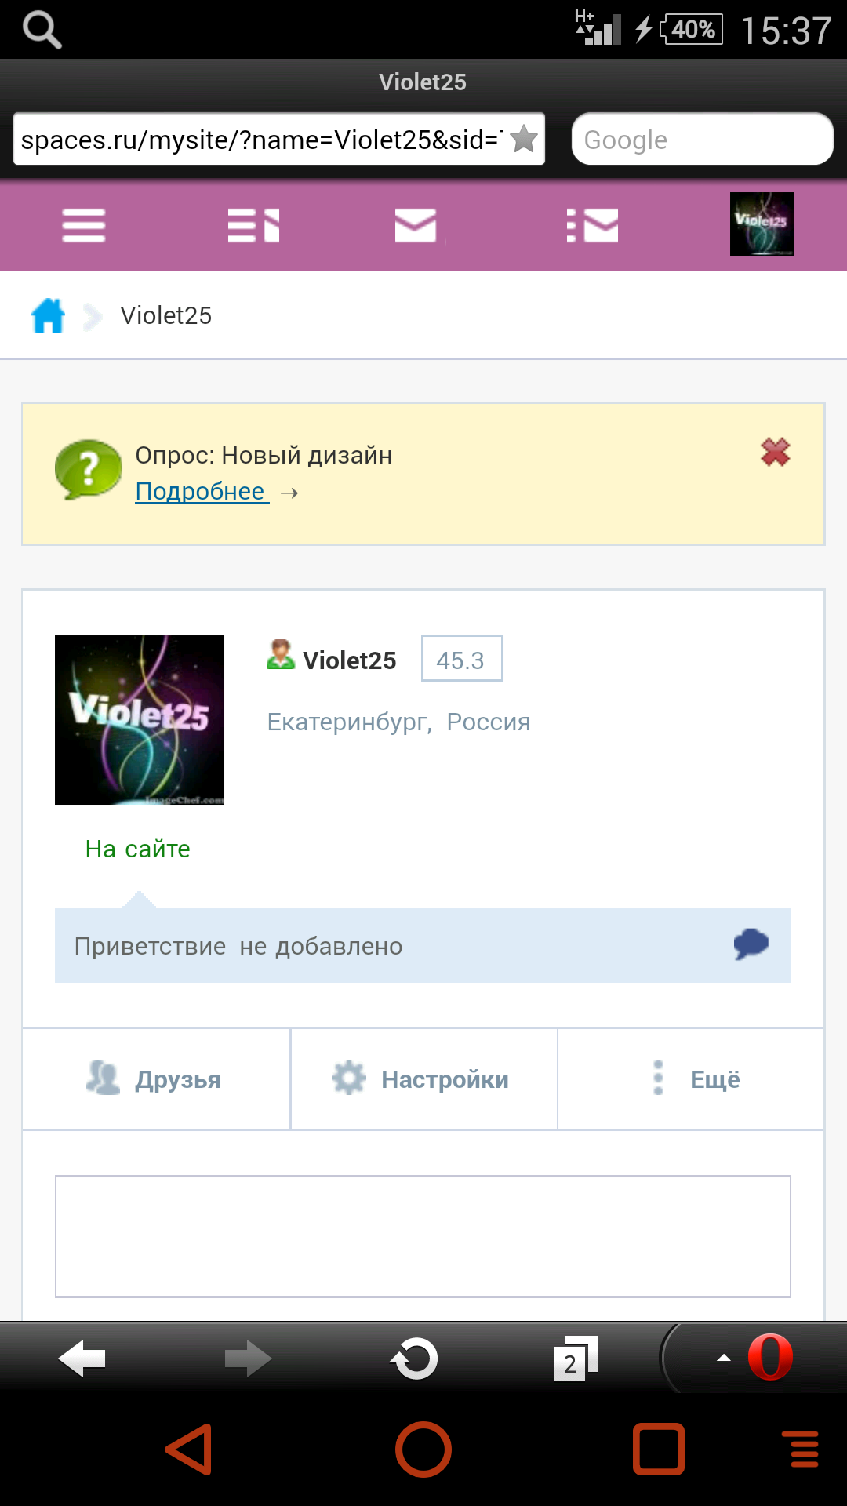Open the mail envelope icon
Image resolution: width=847 pixels, height=1506 pixels.
pyautogui.click(x=416, y=225)
